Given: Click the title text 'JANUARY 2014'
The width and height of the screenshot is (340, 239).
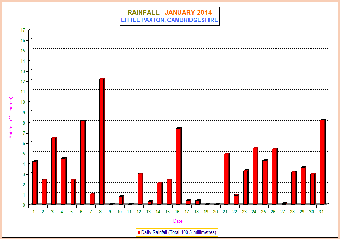Looking at the screenshot, I should coord(188,13).
